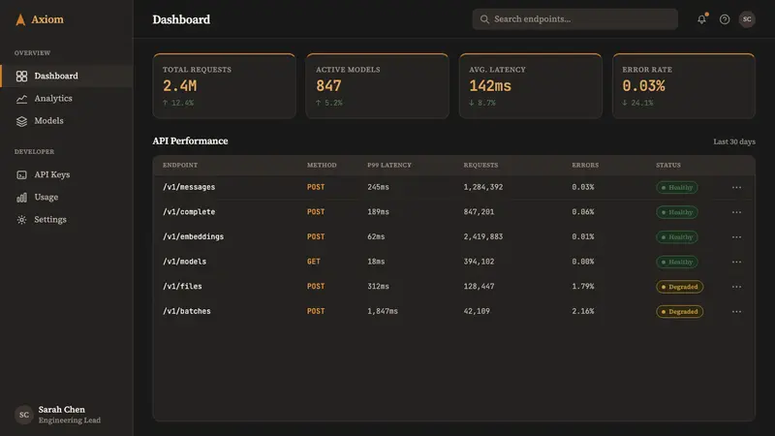Viewport: 775px width, 436px height.
Task: Click the SC avatar in top bar
Action: tap(747, 19)
